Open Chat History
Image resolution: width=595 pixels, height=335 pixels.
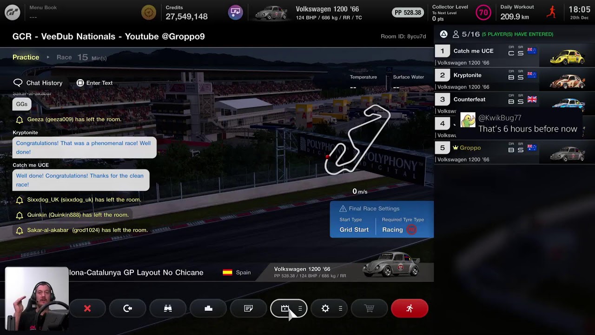point(38,83)
